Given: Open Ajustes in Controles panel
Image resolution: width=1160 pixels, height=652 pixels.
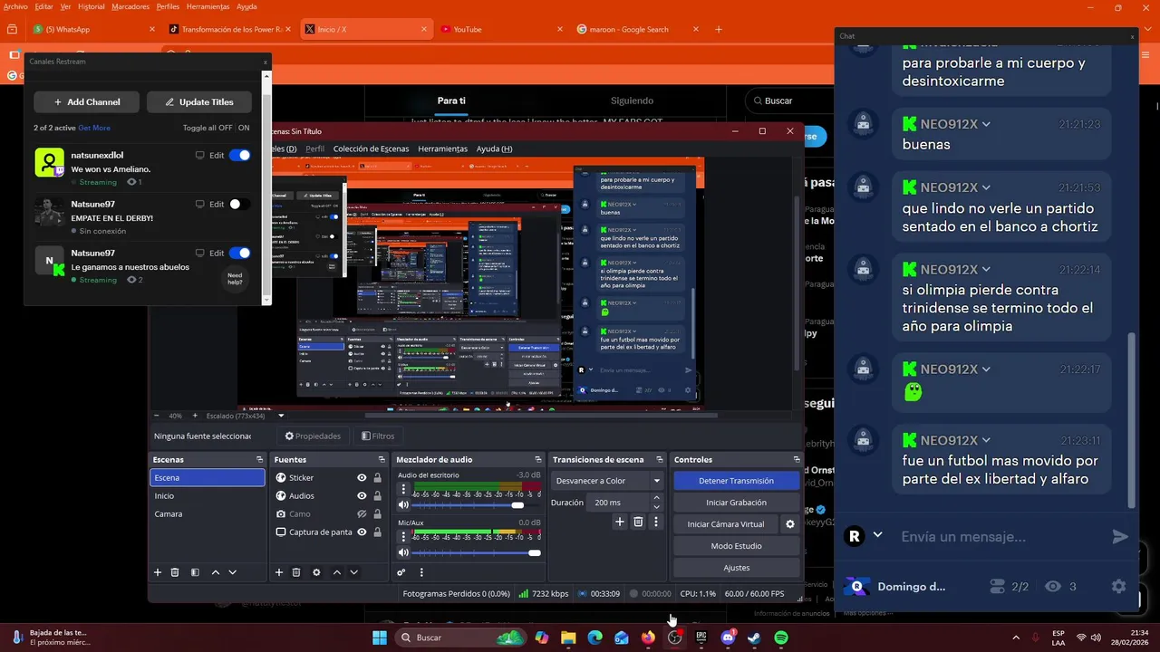Looking at the screenshot, I should (x=737, y=568).
